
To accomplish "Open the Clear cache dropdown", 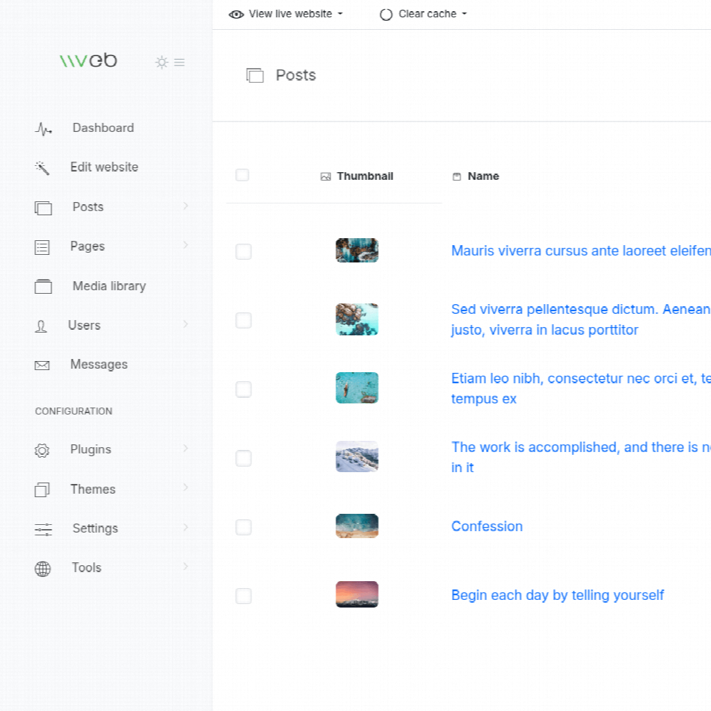I will pos(424,14).
